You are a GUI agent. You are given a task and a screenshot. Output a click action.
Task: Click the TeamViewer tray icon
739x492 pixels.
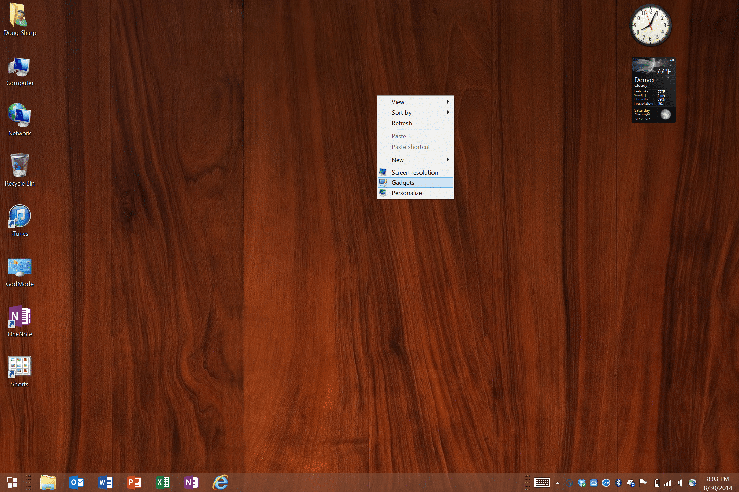click(x=606, y=483)
